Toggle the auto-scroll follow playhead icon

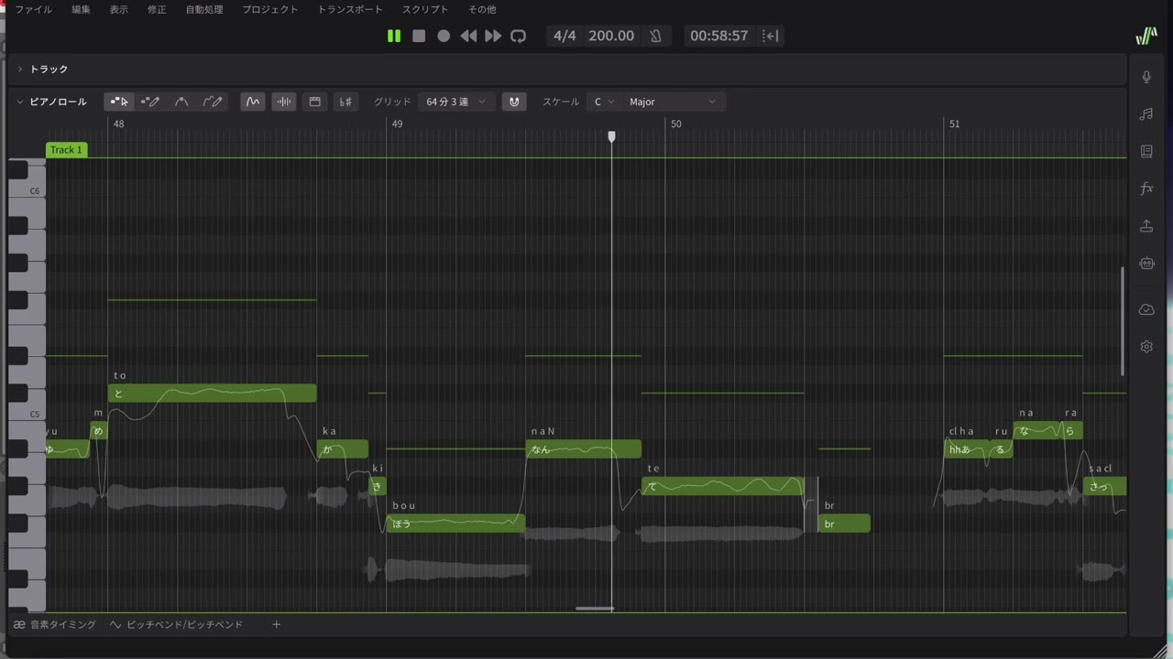(772, 36)
